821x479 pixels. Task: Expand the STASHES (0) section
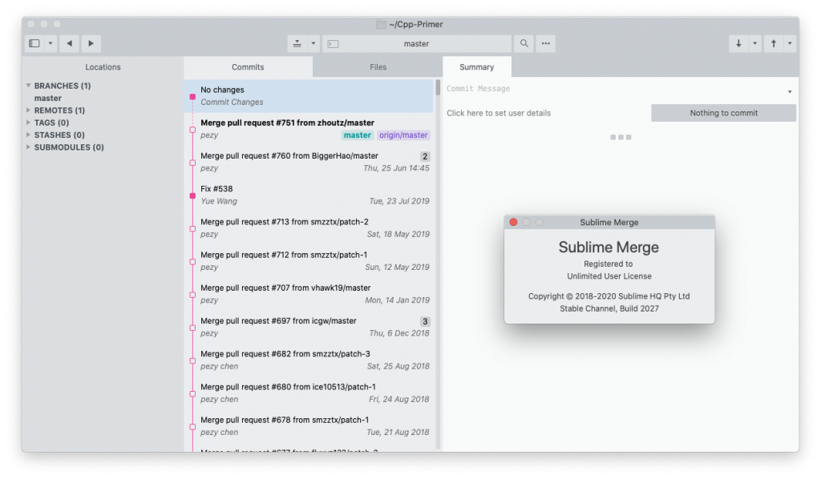pos(28,135)
